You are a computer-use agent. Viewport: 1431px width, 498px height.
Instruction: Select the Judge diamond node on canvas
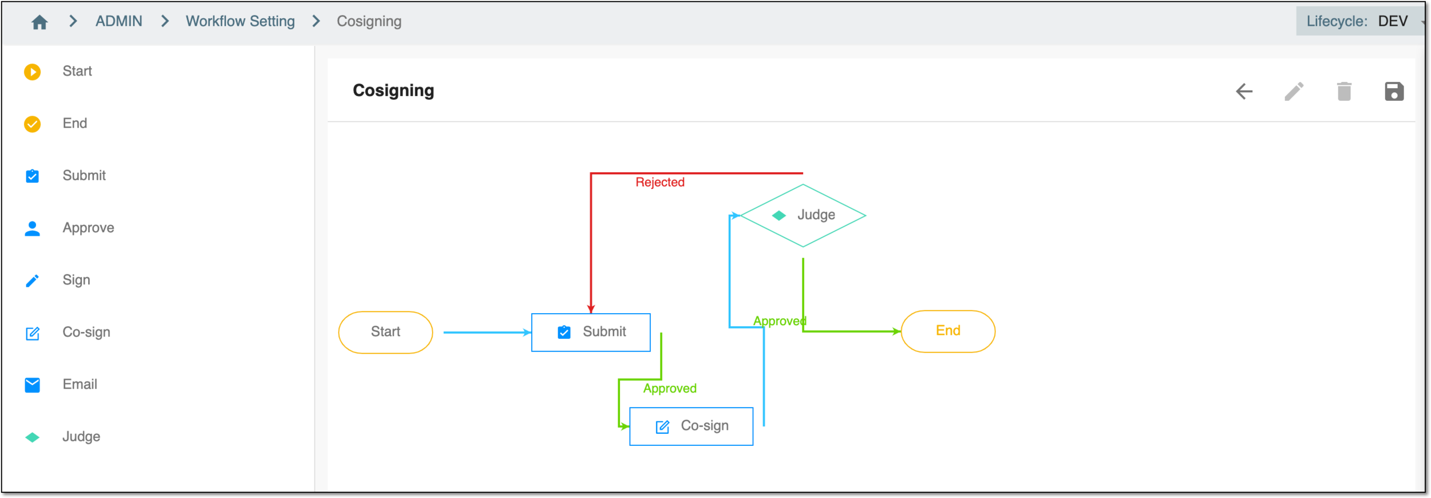click(x=803, y=216)
